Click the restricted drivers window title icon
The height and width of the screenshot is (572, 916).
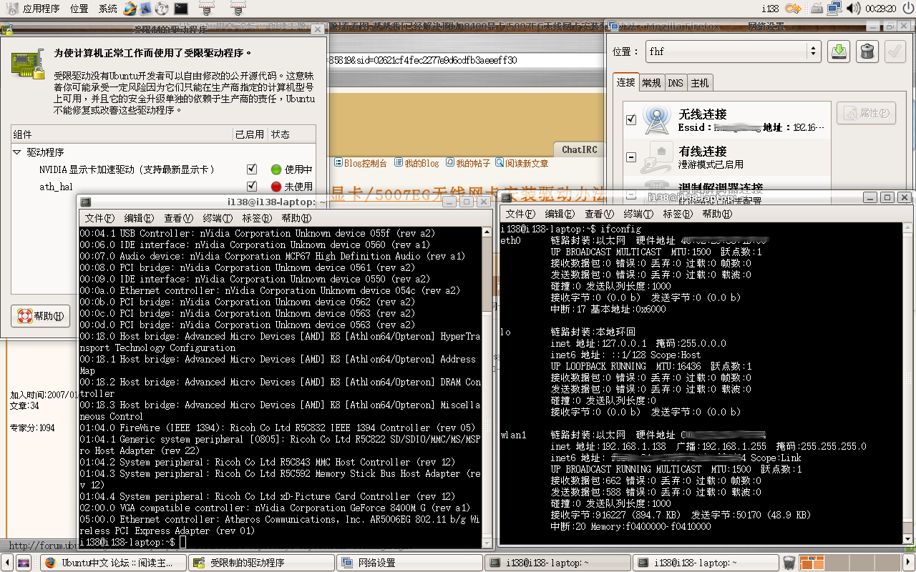pyautogui.click(x=6, y=30)
